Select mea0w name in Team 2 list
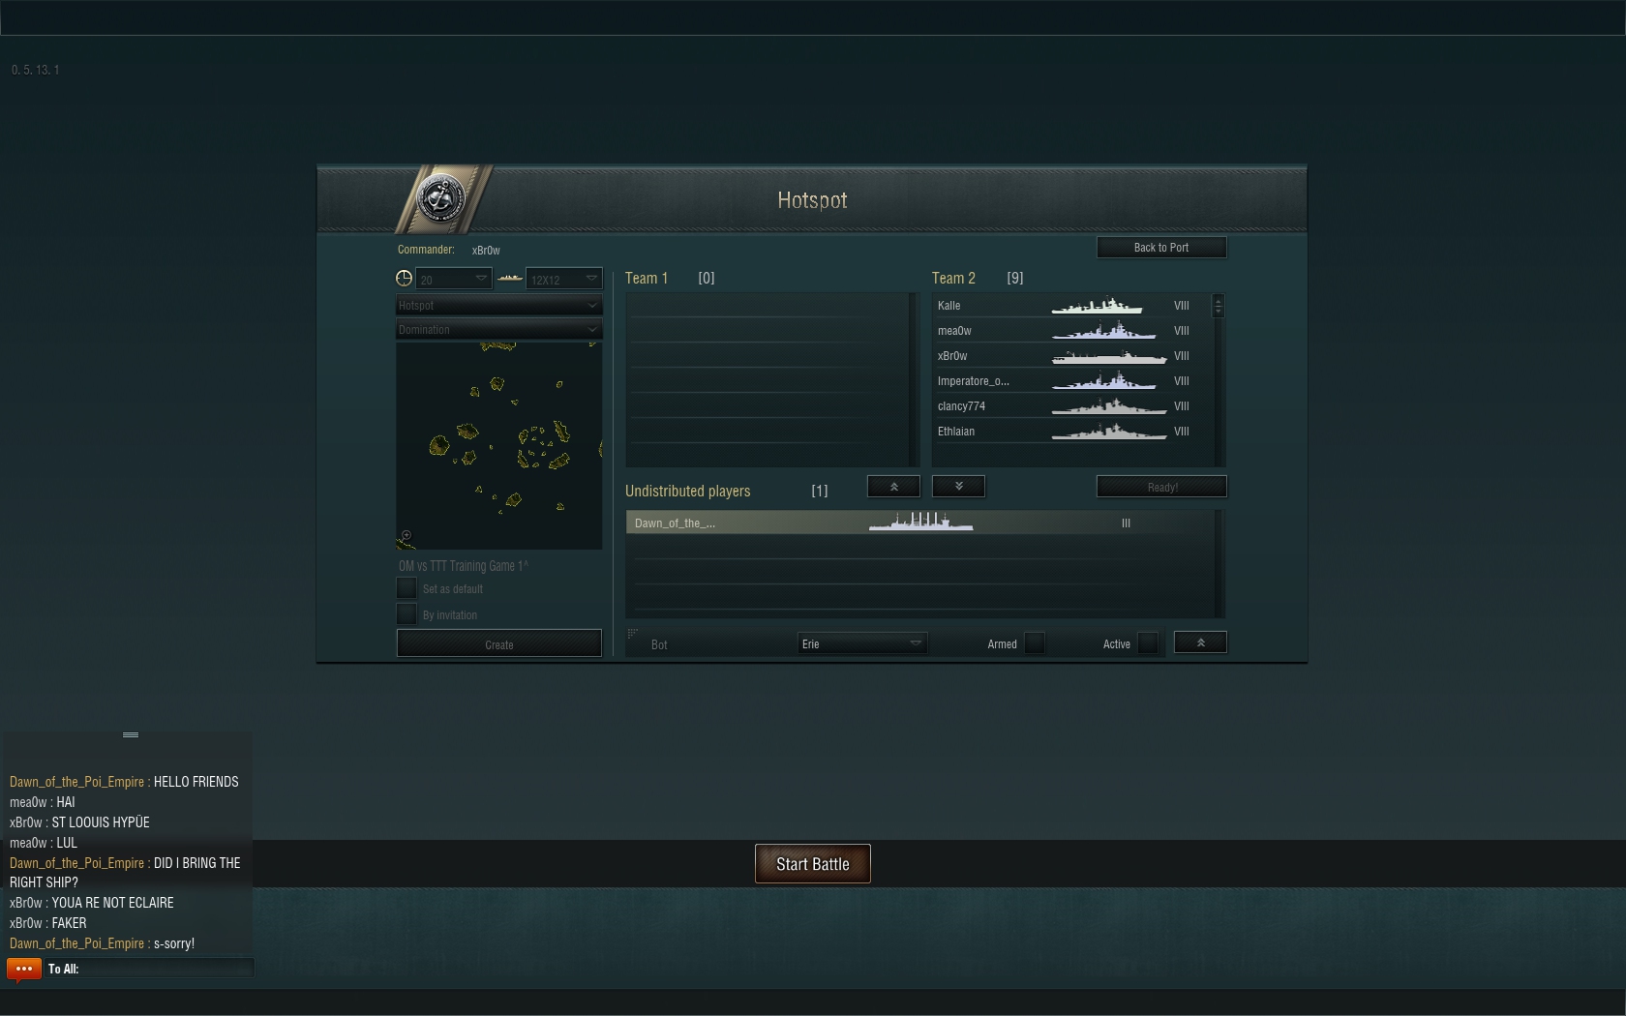The image size is (1626, 1016). (x=954, y=331)
